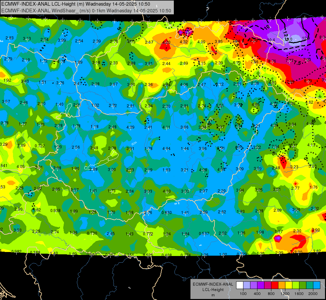The height and width of the screenshot is (300, 326).
Task: Click the dark green legend swatch
Action: pos(303,285)
